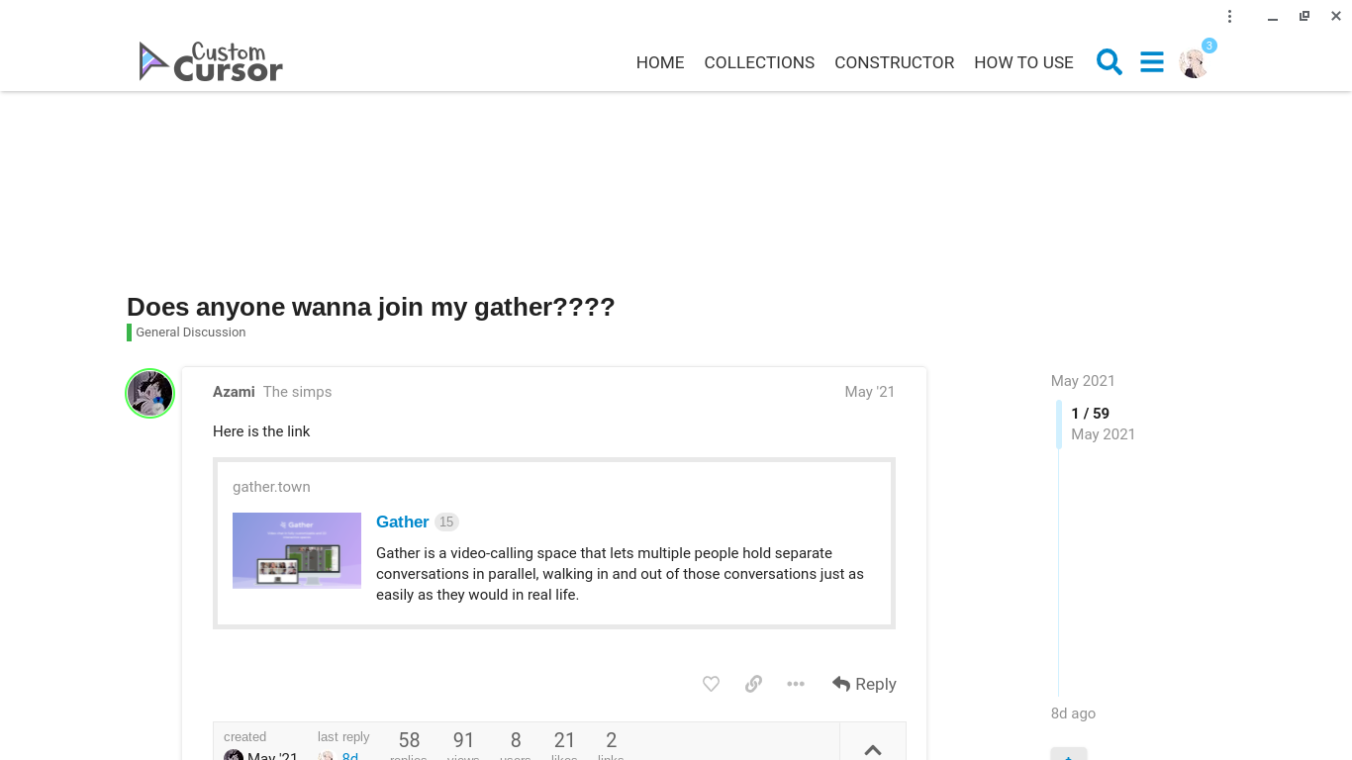
Task: Open the Gather link title
Action: pyautogui.click(x=403, y=522)
